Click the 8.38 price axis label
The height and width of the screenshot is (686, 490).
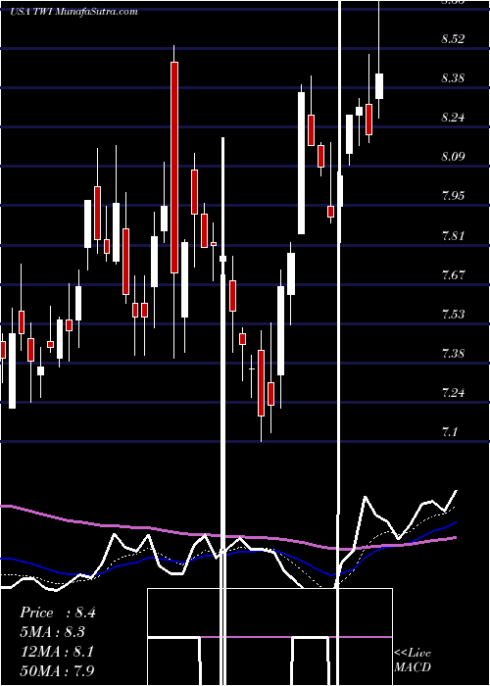pos(453,78)
